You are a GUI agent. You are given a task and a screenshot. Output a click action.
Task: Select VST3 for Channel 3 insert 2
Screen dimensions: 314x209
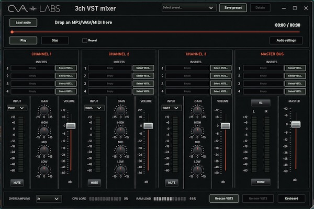tap(221, 76)
